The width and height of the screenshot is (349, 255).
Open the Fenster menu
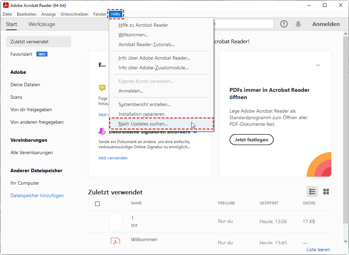100,14
